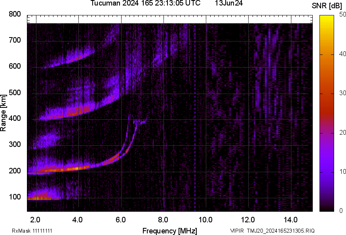This screenshot has height=235, width=346.
Task: Click the frequency tick label '14.0'
Action: point(291,220)
